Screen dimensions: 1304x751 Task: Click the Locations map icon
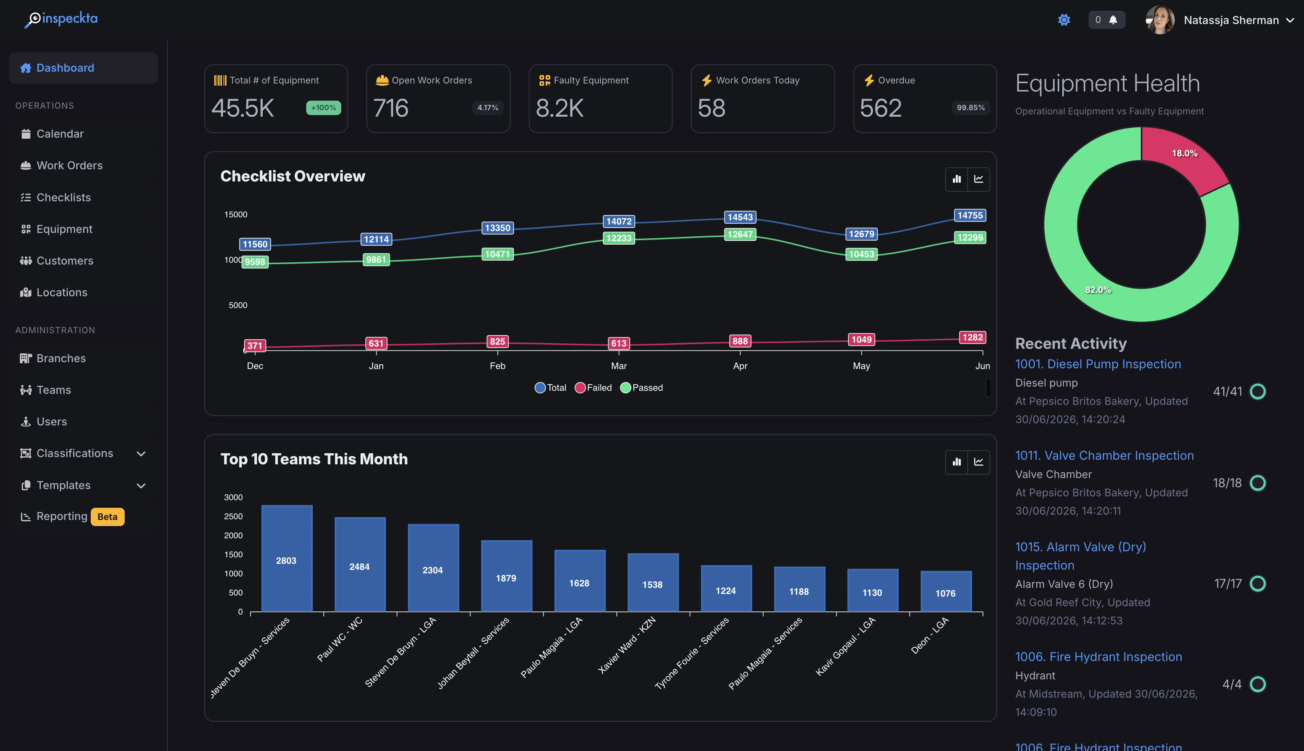pyautogui.click(x=26, y=292)
